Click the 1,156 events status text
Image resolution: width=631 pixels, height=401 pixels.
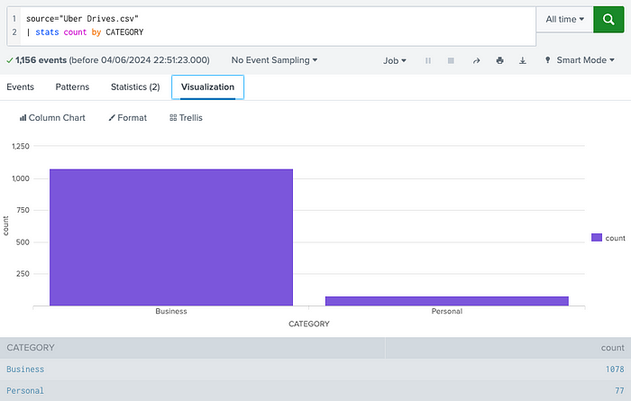(41, 60)
